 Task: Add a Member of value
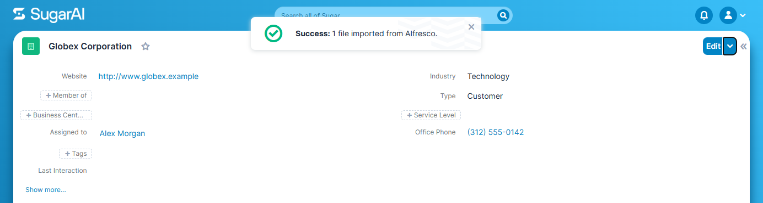click(x=66, y=95)
